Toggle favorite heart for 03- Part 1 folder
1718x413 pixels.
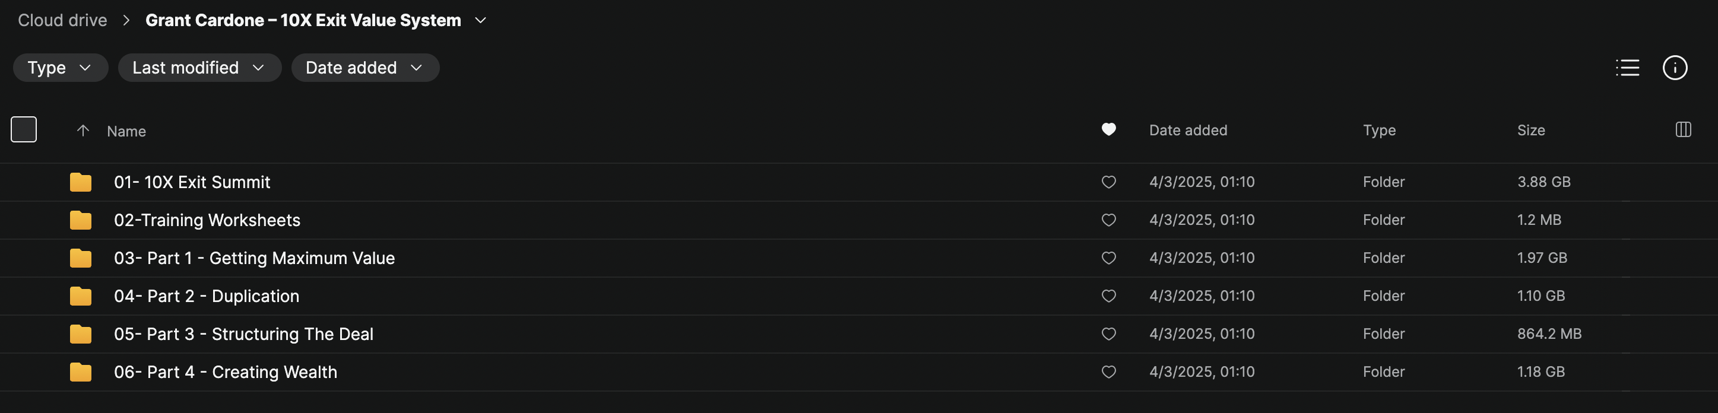[1108, 259]
